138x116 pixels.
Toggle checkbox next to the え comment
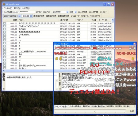4,46
